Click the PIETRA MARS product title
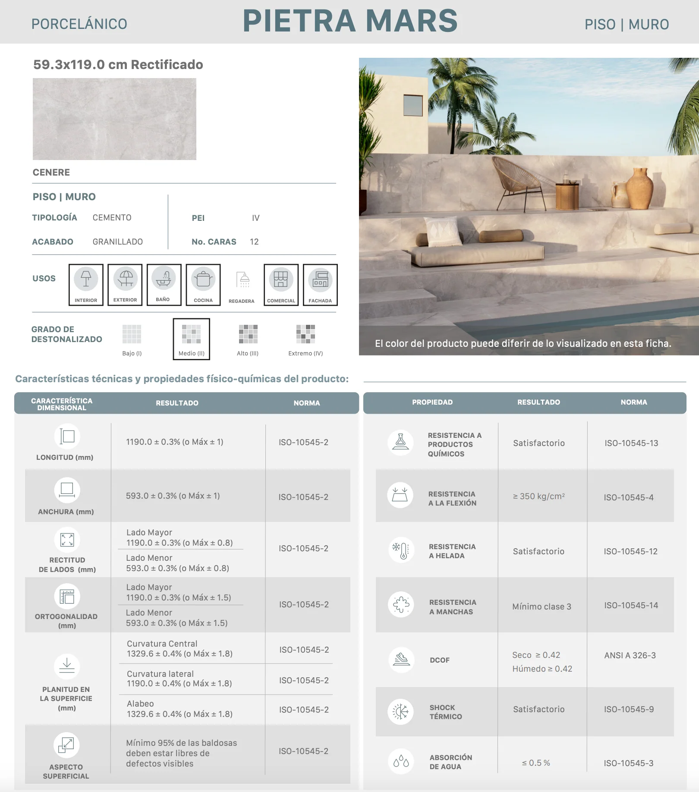Image resolution: width=699 pixels, height=792 pixels. (350, 21)
